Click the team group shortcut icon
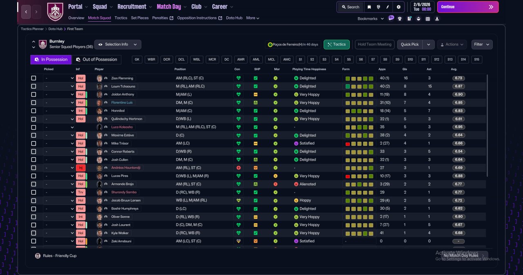This screenshot has width=523, height=275. point(418,18)
